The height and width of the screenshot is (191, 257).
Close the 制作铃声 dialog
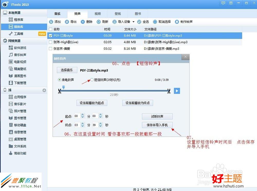(x=185, y=57)
